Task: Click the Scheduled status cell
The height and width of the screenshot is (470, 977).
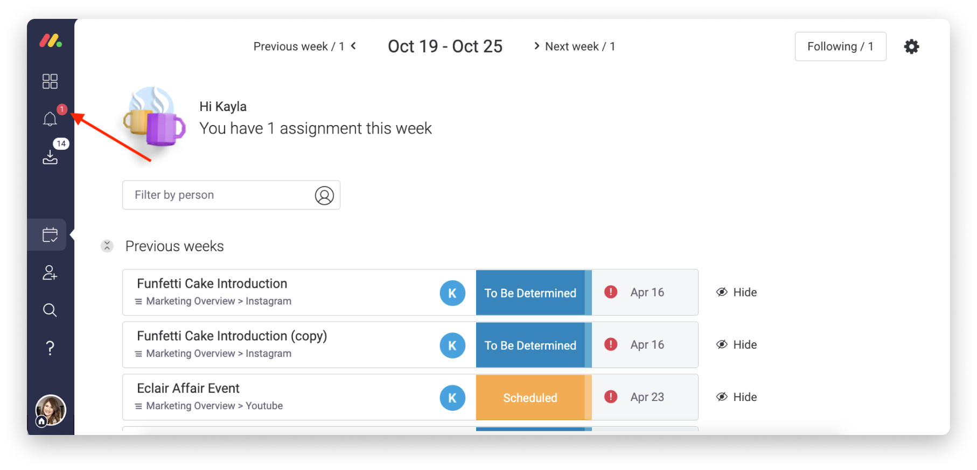Action: coord(530,397)
